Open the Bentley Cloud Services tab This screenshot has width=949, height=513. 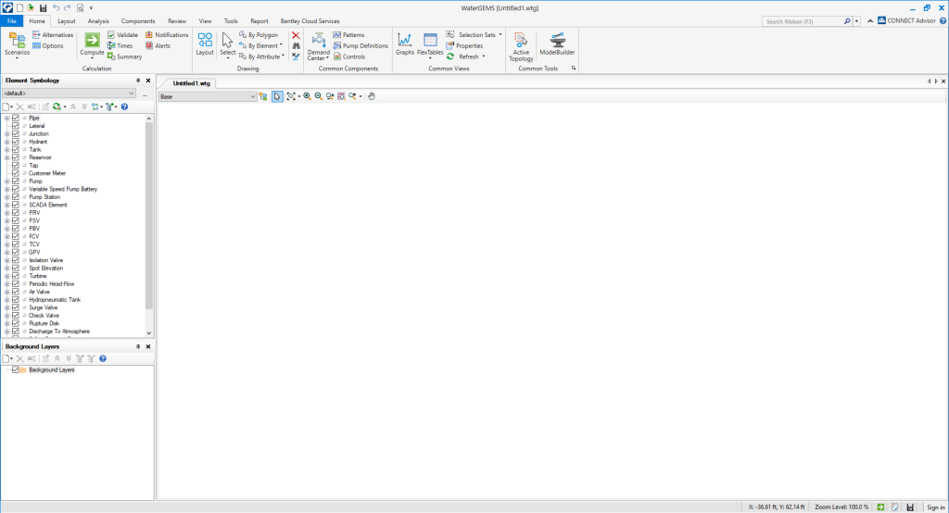(x=310, y=21)
